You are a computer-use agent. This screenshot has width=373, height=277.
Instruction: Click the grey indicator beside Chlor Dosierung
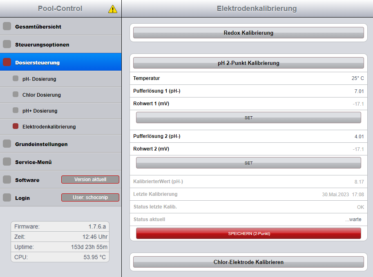16,94
